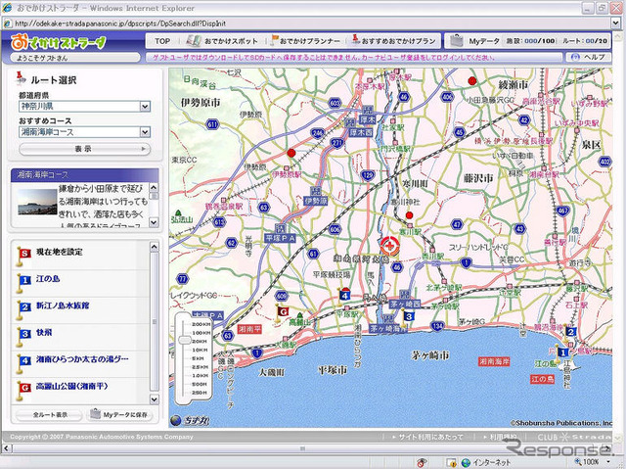Click map flag marker 4
Image resolution: width=626 pixels, height=469 pixels.
point(343,295)
